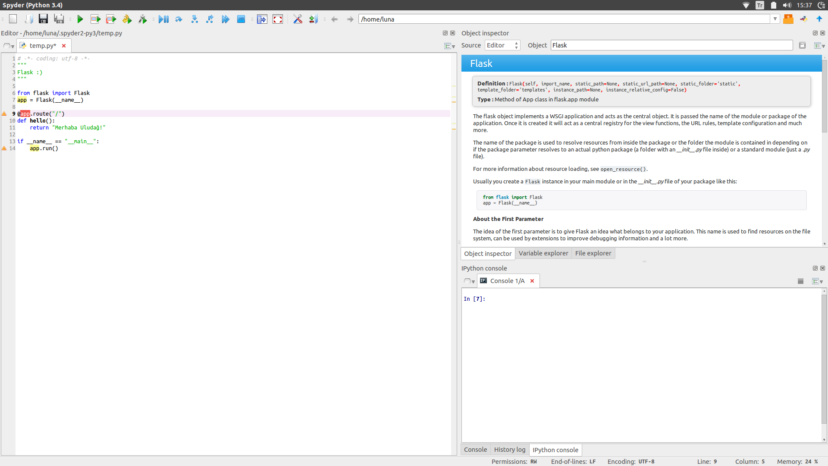Switch to the File explorer tab
Image resolution: width=828 pixels, height=466 pixels.
tap(593, 253)
